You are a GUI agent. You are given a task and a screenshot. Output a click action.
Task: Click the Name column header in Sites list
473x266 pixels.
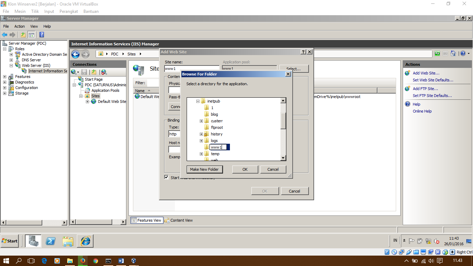(140, 91)
